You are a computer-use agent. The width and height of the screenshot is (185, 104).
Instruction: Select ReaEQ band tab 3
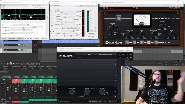coord(10,22)
